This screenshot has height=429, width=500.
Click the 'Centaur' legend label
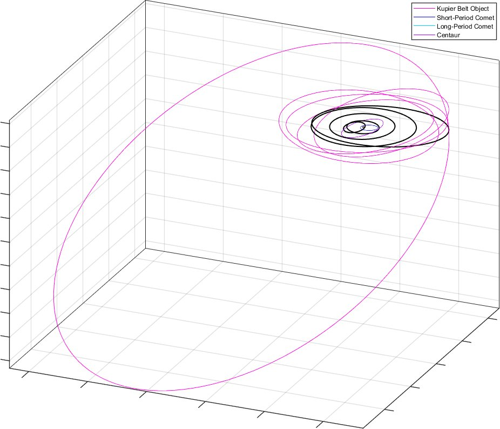point(448,35)
